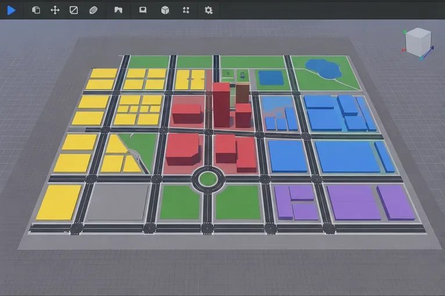The image size is (445, 296).
Task: Open settings via the gear icon
Action: [209, 10]
